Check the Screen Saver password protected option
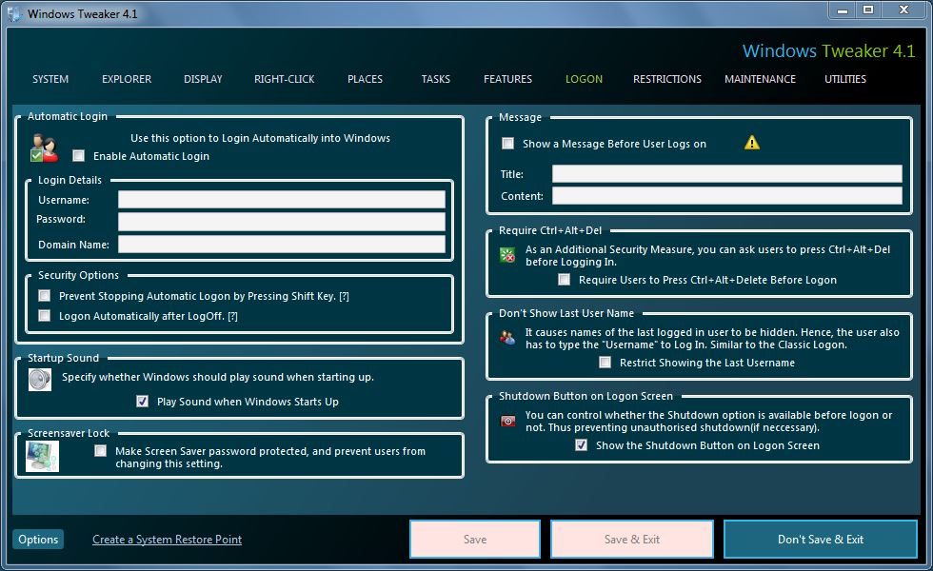 101,451
